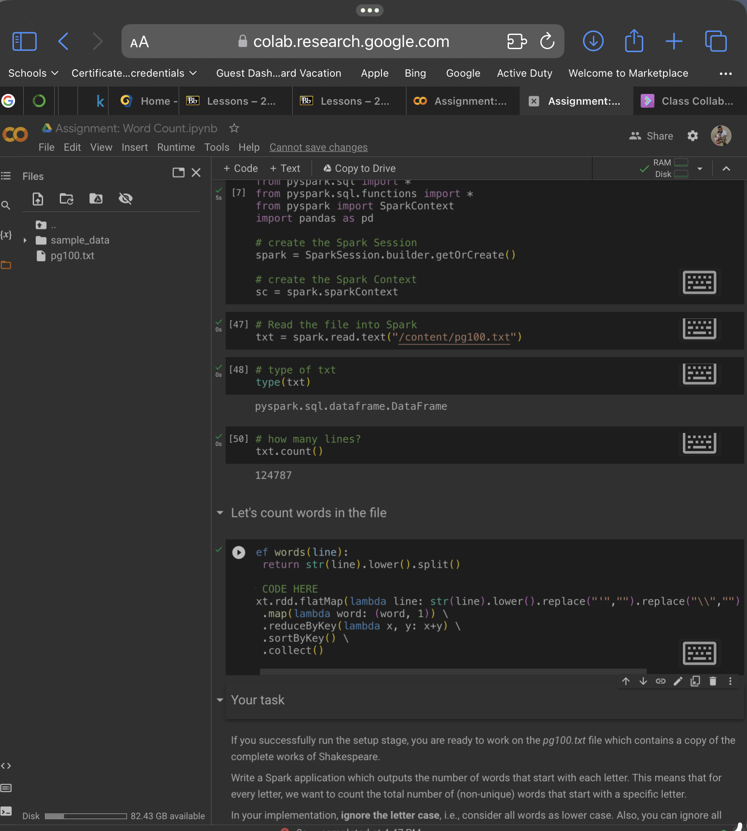This screenshot has width=747, height=831.
Task: Toggle hidden files visibility in Files panel
Action: tap(125, 199)
